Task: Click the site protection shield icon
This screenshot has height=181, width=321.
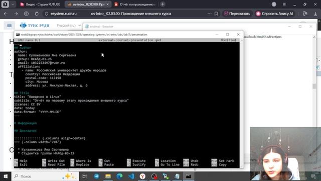Action: [47, 14]
